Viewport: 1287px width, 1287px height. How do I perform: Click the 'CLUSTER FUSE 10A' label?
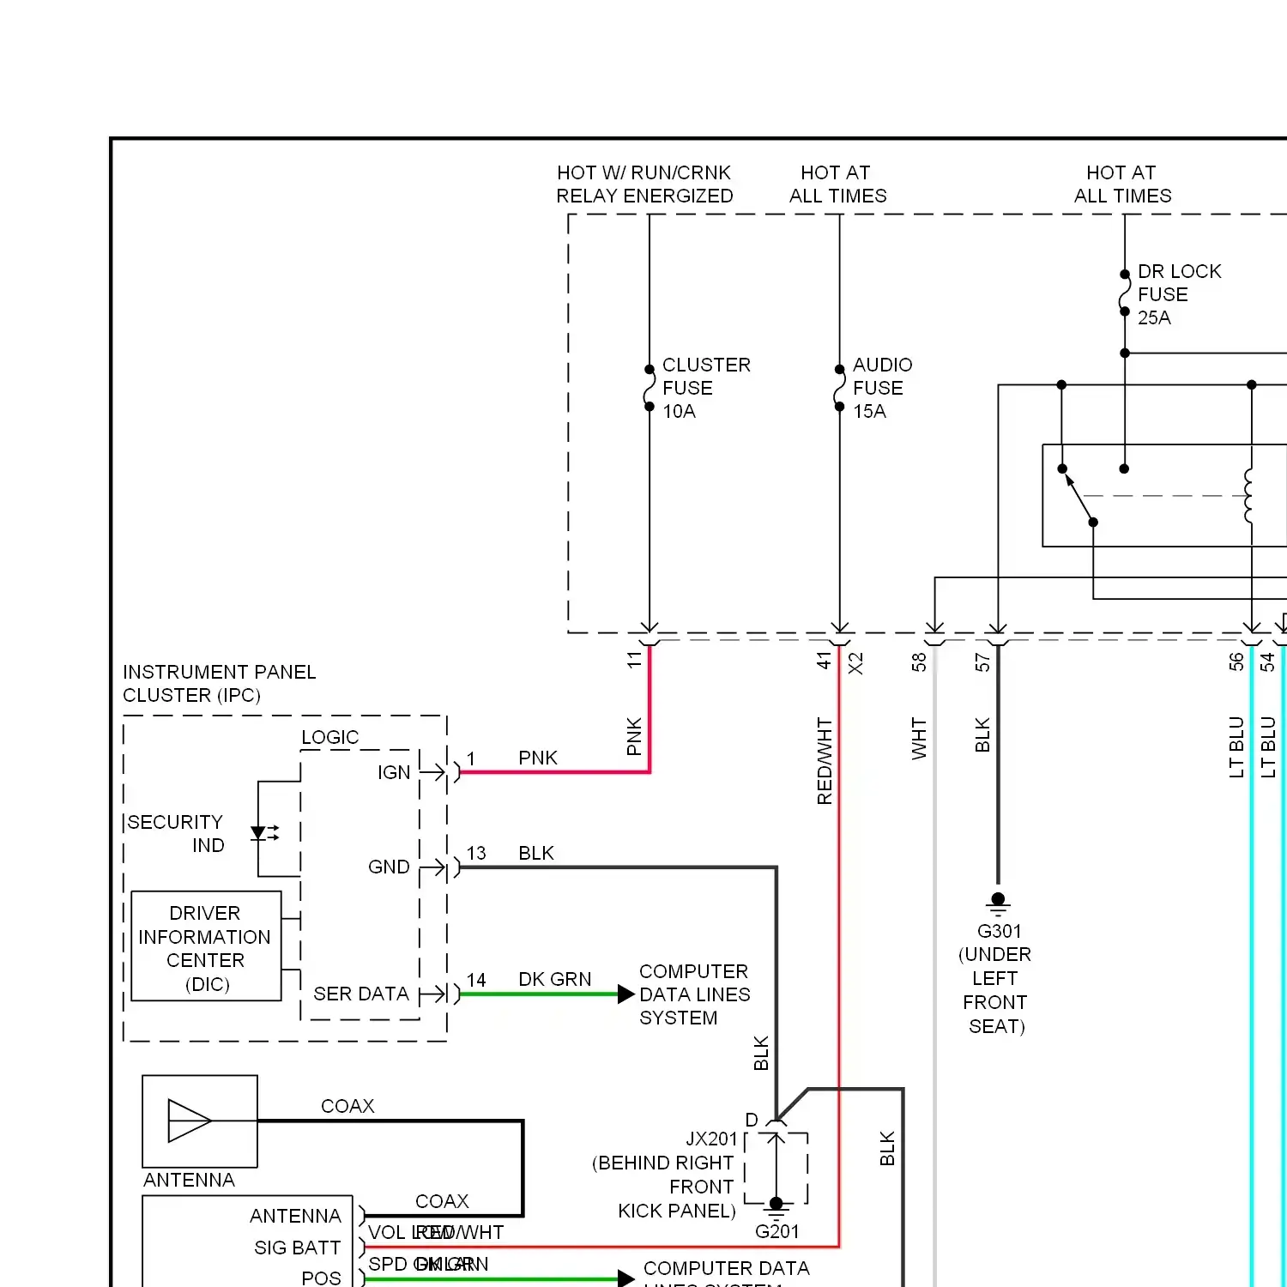click(706, 388)
